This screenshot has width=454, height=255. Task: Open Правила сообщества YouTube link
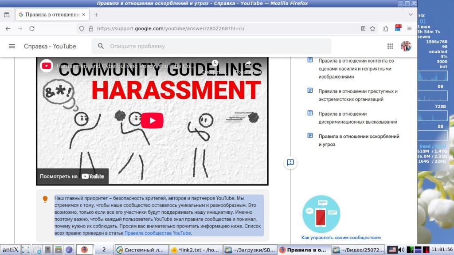157,233
